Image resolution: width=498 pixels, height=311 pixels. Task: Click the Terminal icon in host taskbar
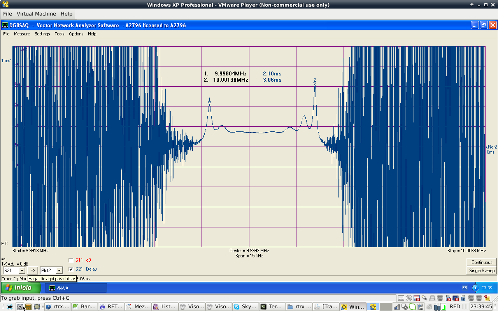[x=272, y=307]
